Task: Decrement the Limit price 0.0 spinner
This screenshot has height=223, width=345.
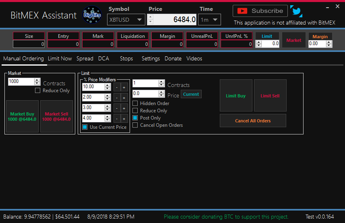Action: pos(161,95)
